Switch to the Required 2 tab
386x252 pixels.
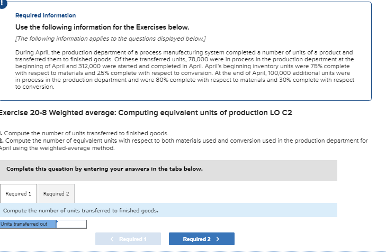tap(56, 193)
